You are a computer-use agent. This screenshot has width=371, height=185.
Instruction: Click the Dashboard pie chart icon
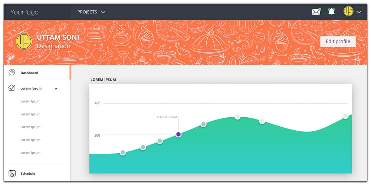(12, 72)
